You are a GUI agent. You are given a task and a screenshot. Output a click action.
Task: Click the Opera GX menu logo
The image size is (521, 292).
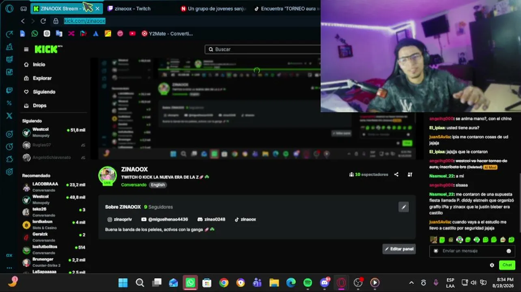point(9,9)
